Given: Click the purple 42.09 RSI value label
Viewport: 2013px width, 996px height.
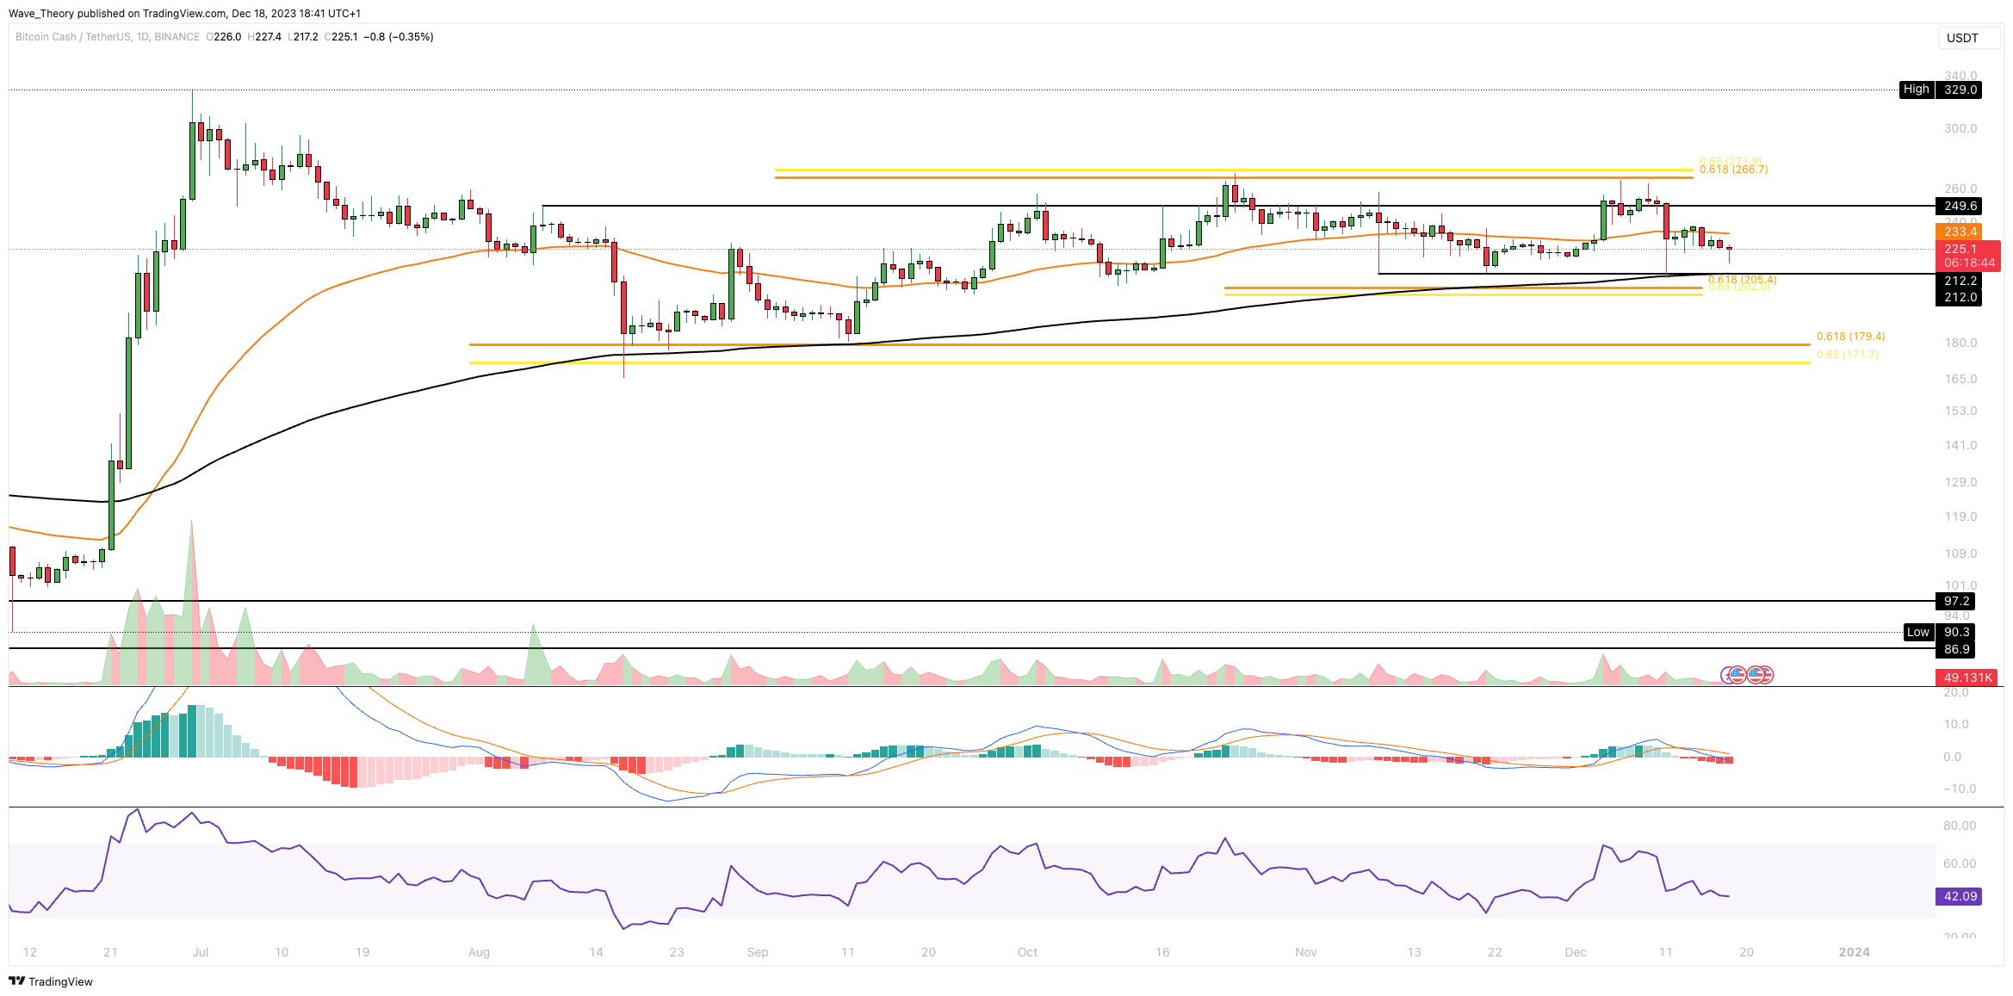Looking at the screenshot, I should pyautogui.click(x=1960, y=896).
